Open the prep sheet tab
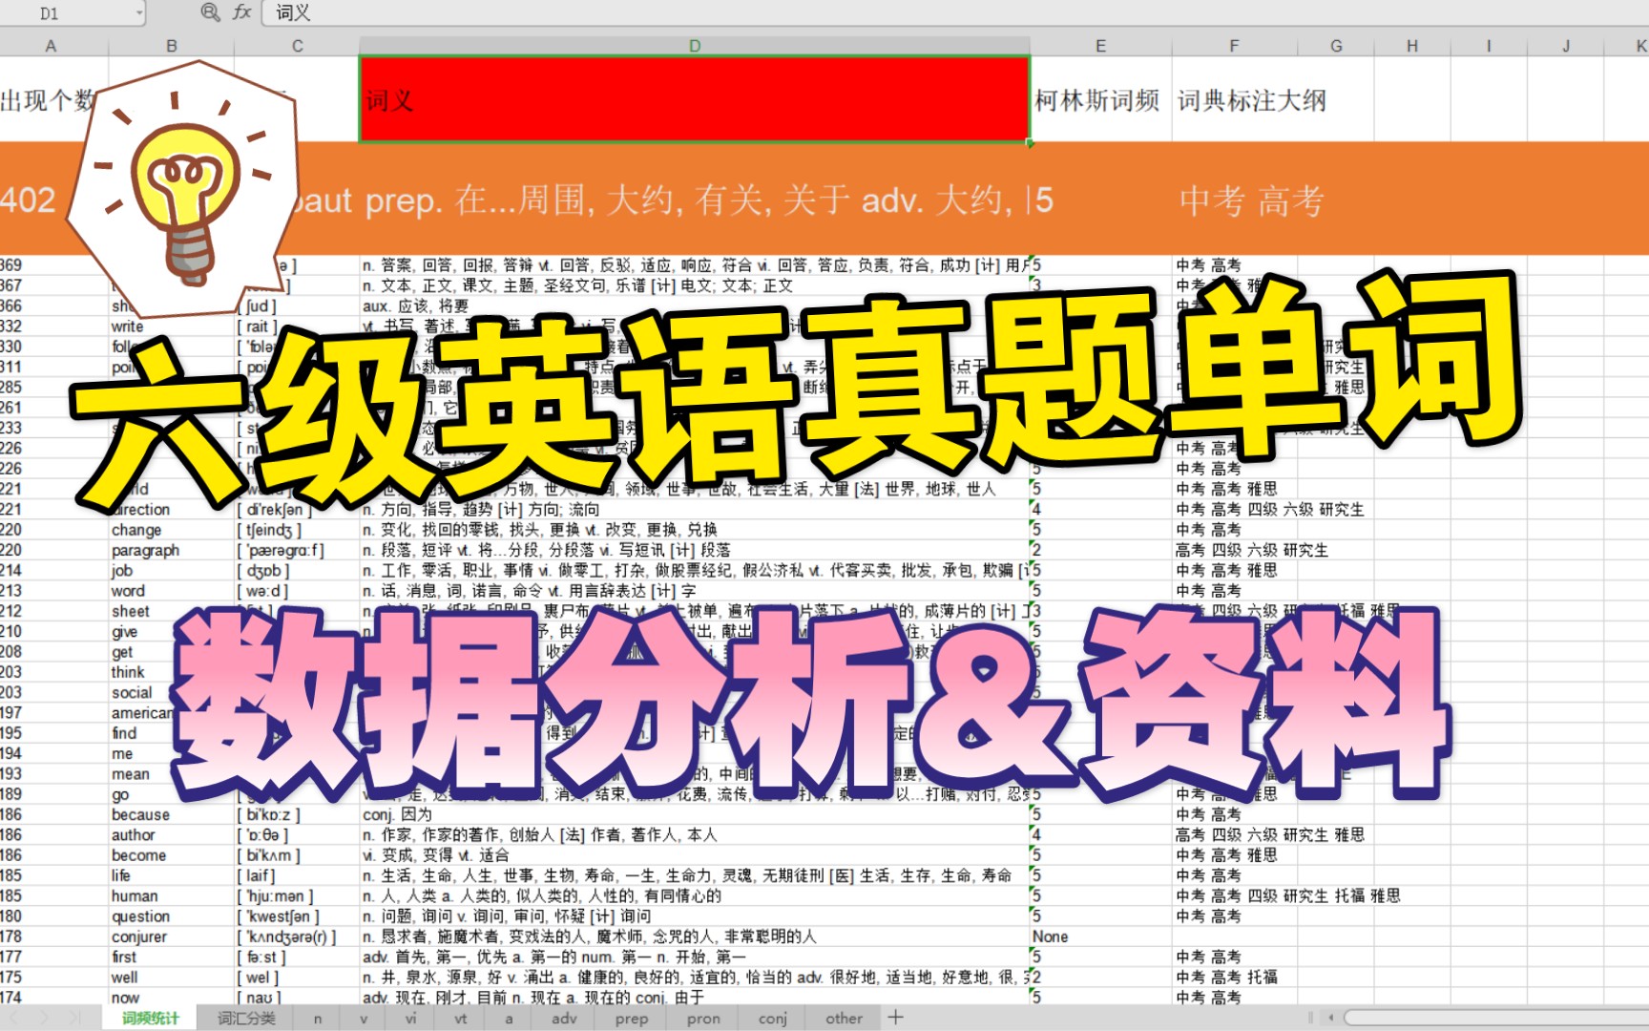The width and height of the screenshot is (1649, 1031). click(631, 1018)
